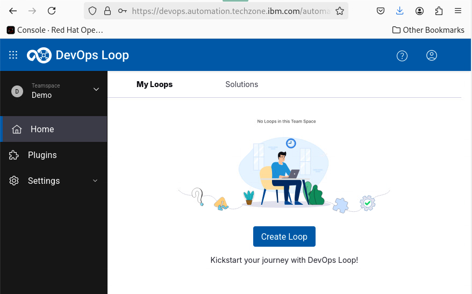Image resolution: width=472 pixels, height=294 pixels.
Task: Click 'Kickstart your journey with DevOps Loop!' text
Action: (x=284, y=260)
